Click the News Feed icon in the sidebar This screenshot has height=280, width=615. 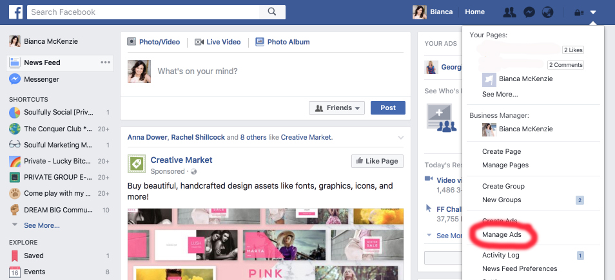15,62
